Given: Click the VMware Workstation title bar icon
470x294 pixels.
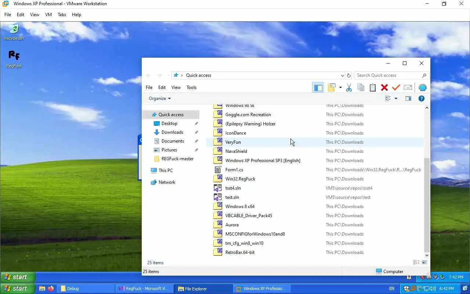Looking at the screenshot, I should pyautogui.click(x=6, y=4).
